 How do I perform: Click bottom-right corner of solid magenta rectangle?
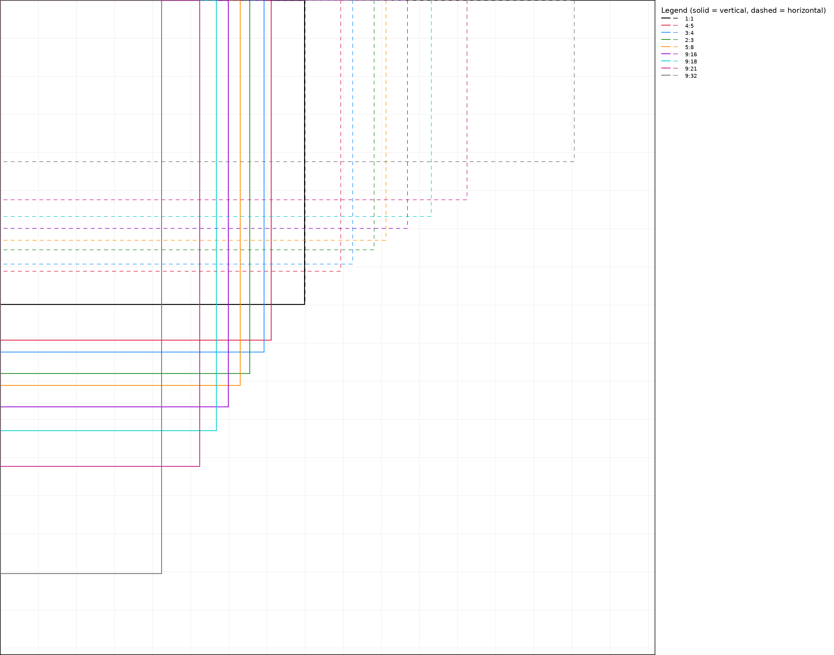pyautogui.click(x=200, y=466)
